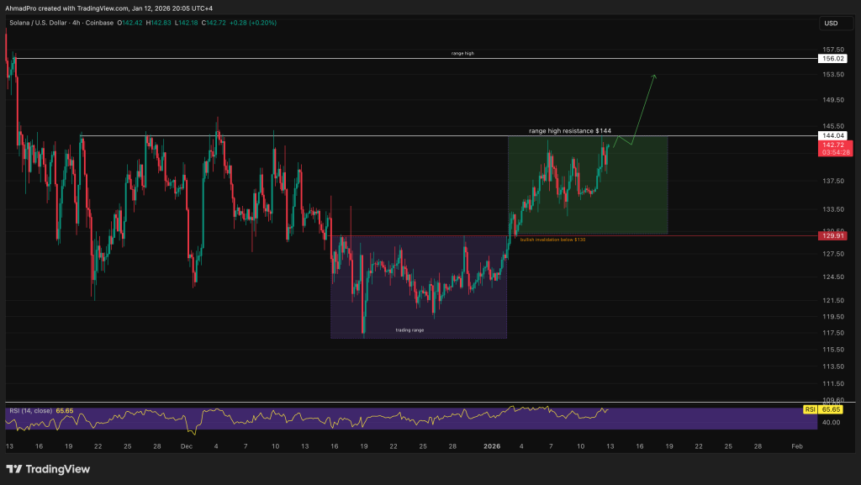Viewport: 861px width, 485px height.
Task: Open the RSI (14, close) indicator legend
Action: click(x=29, y=410)
